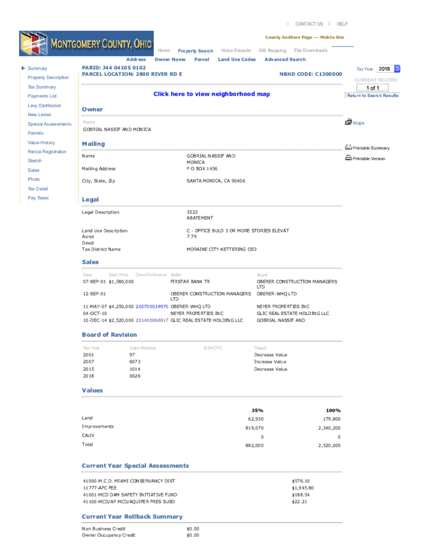Screen dimensions: 421x560
Task: Open the Property Search tab
Action: (195, 51)
